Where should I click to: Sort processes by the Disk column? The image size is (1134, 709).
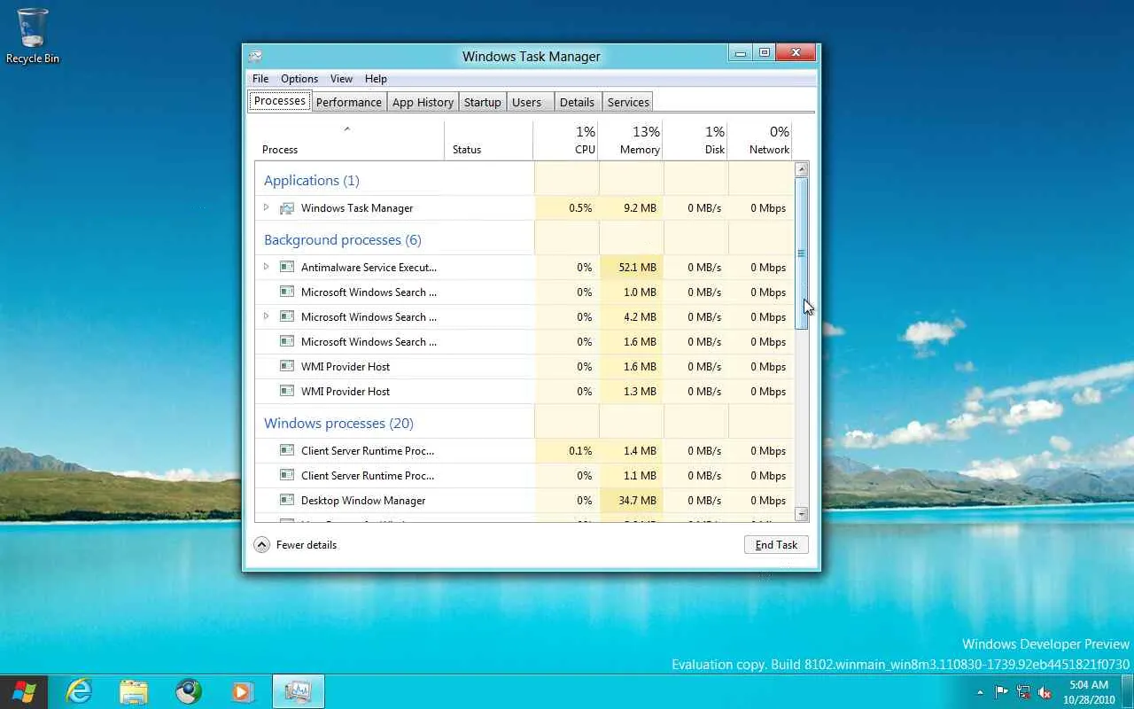coord(695,140)
